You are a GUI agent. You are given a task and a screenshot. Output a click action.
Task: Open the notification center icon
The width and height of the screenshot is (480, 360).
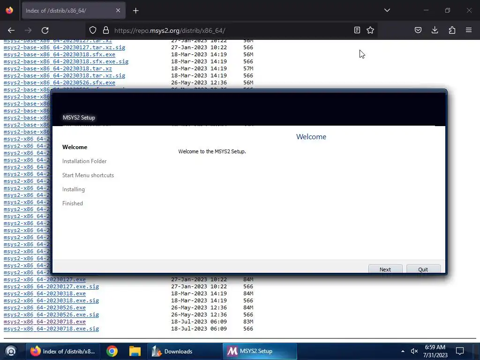460,351
